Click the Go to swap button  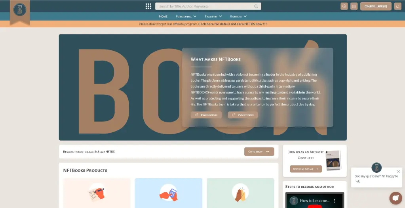point(259,152)
